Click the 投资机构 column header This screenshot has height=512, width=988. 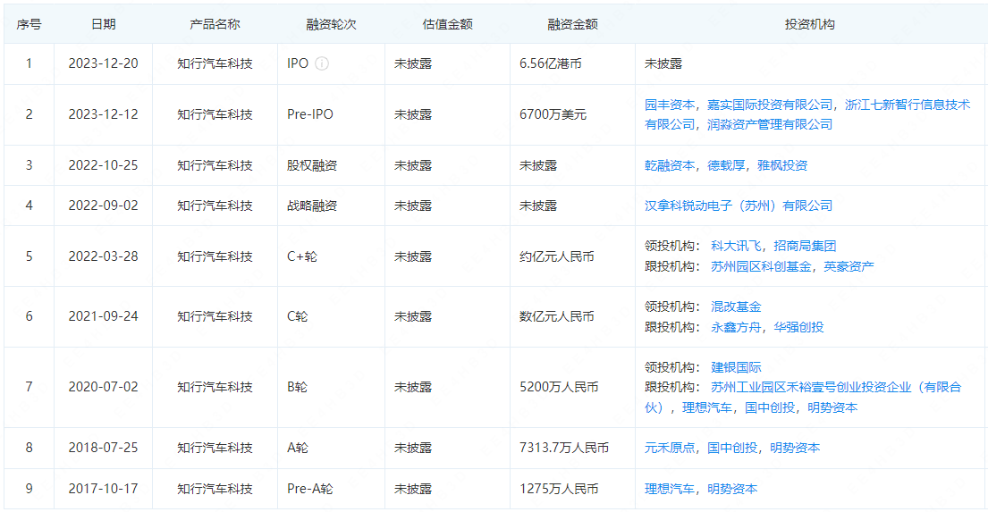pyautogui.click(x=810, y=24)
